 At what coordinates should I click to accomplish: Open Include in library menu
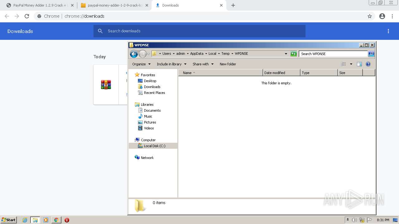point(171,64)
